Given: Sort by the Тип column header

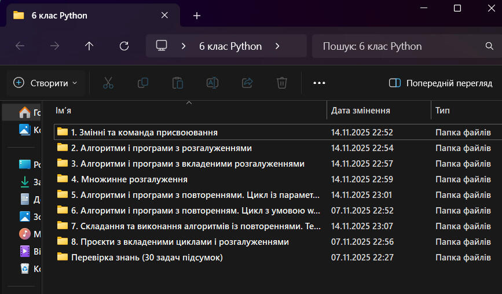Looking at the screenshot, I should coord(467,111).
